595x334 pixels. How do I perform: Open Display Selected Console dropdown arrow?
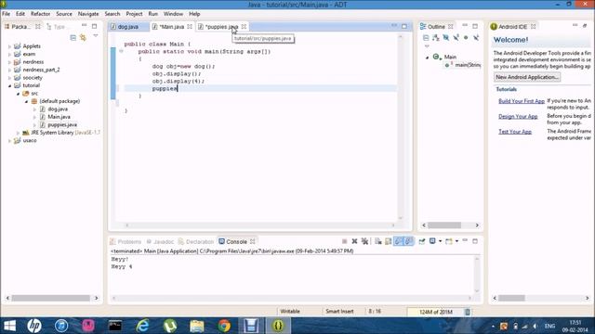(x=440, y=241)
